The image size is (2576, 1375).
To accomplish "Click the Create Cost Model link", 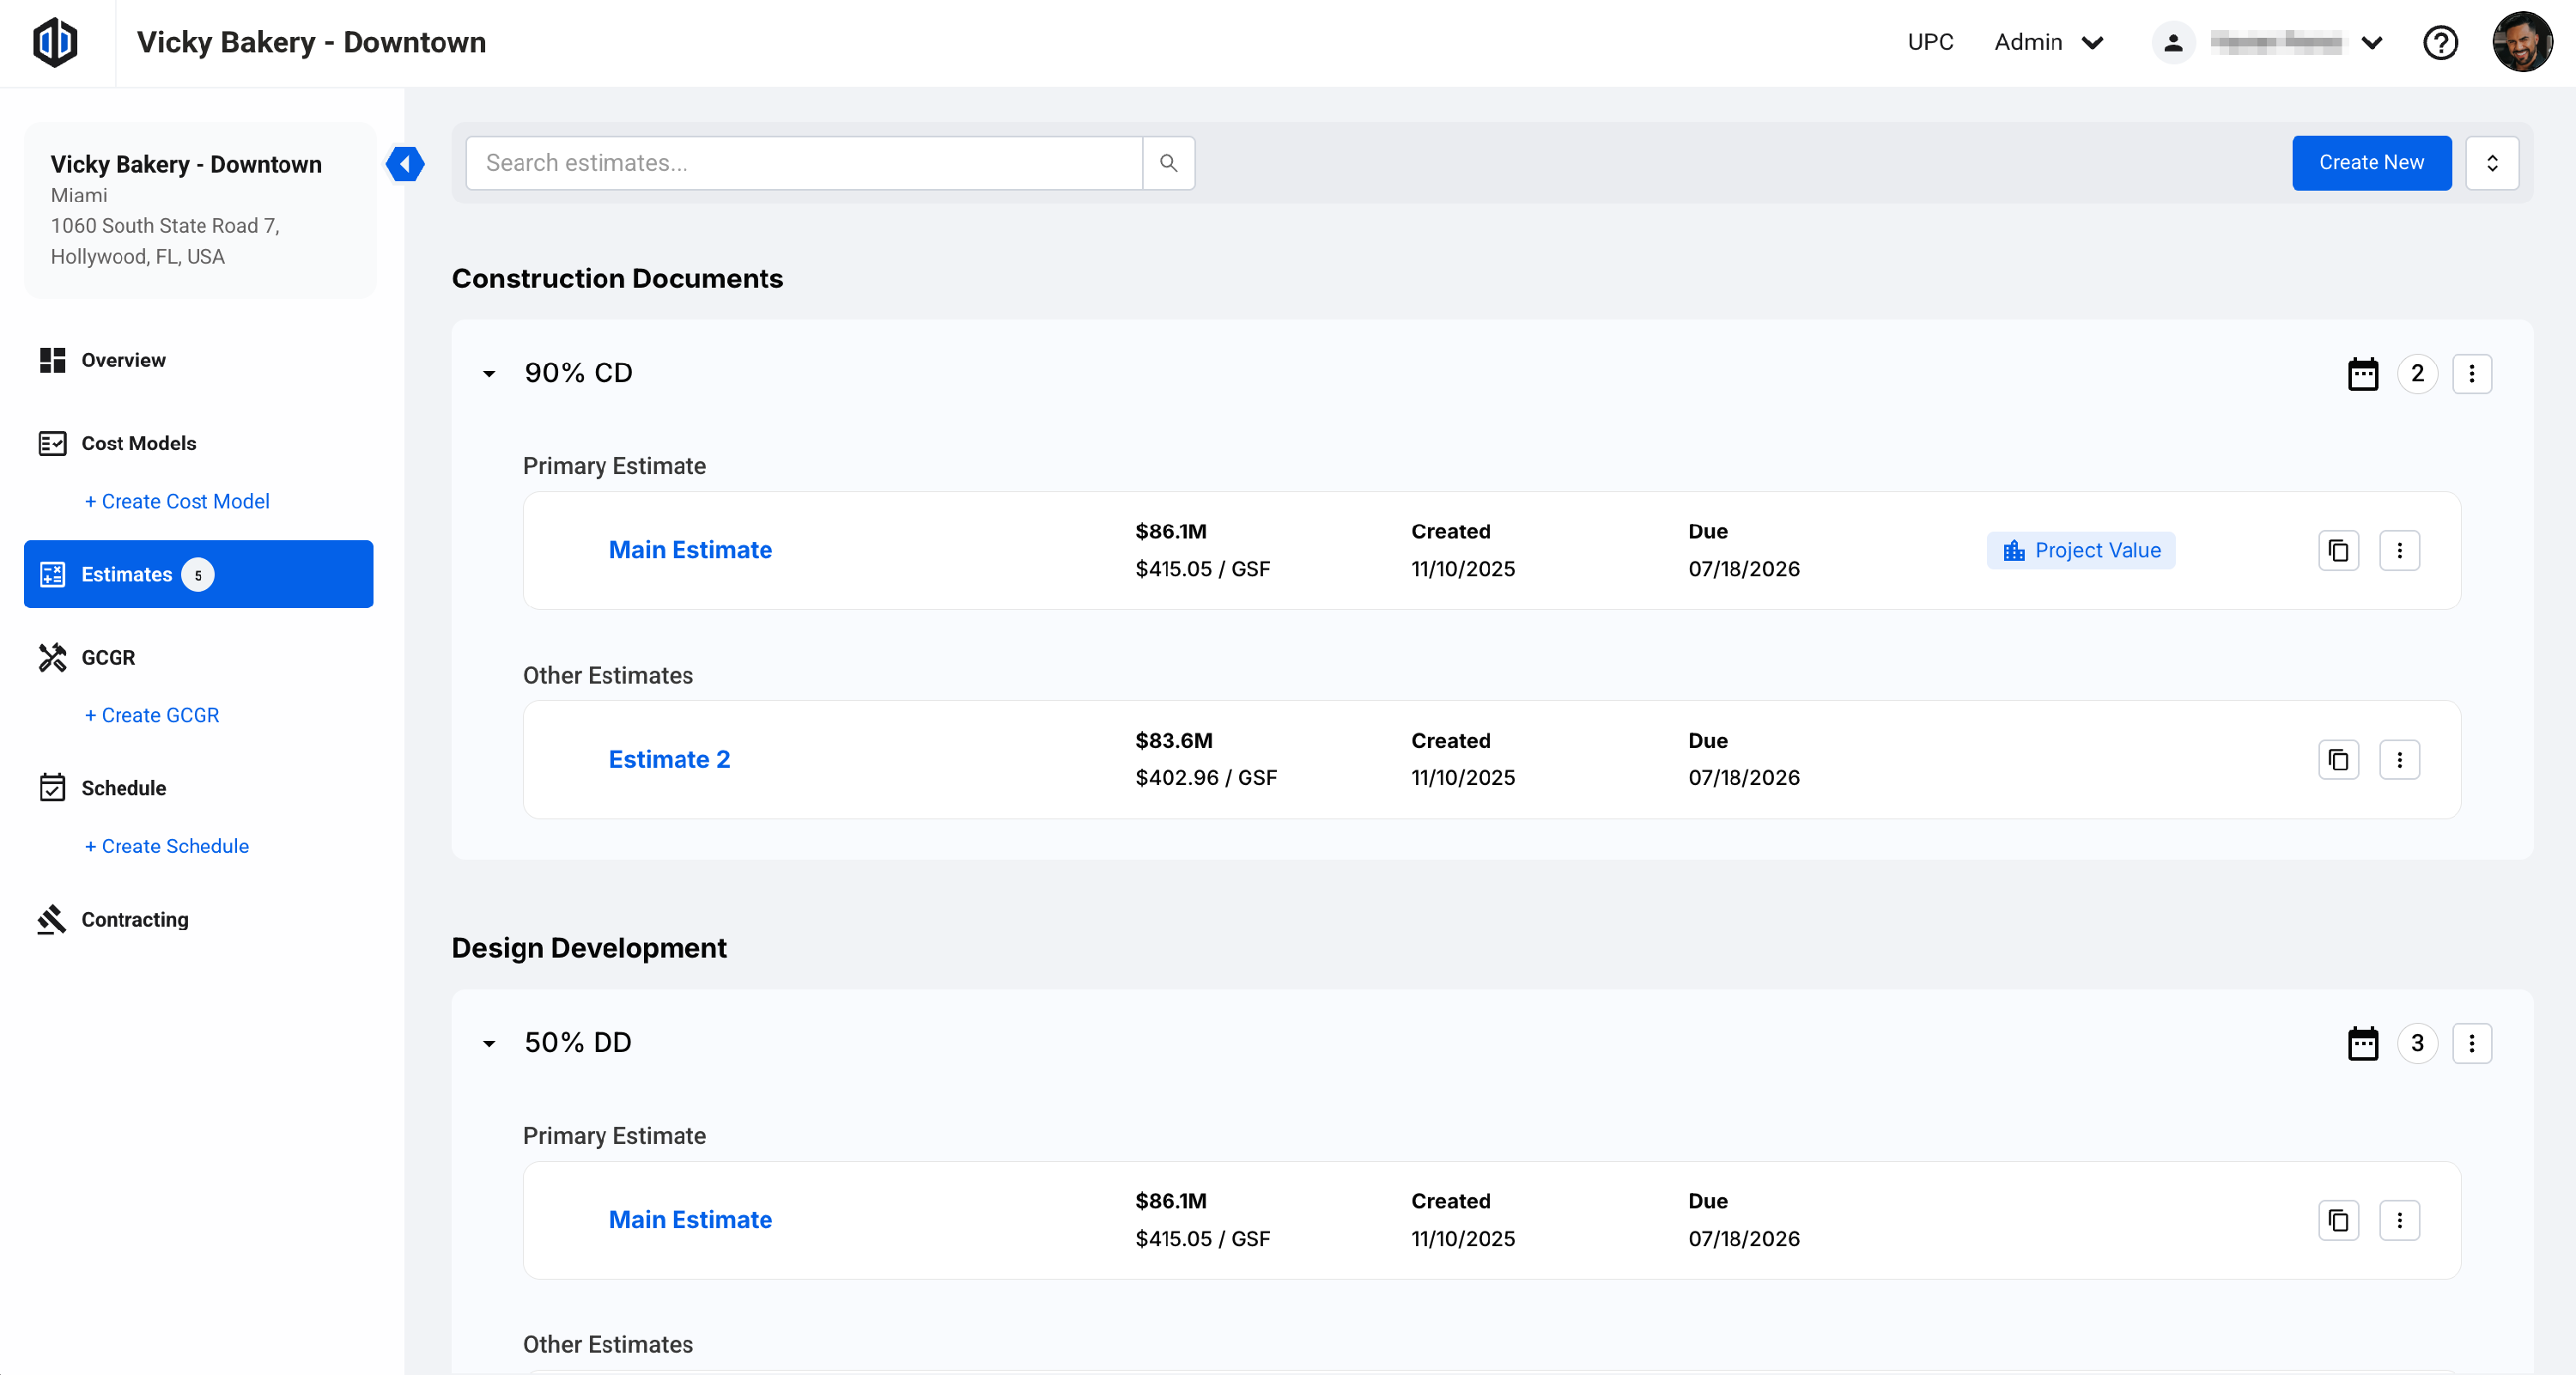I will [x=177, y=501].
